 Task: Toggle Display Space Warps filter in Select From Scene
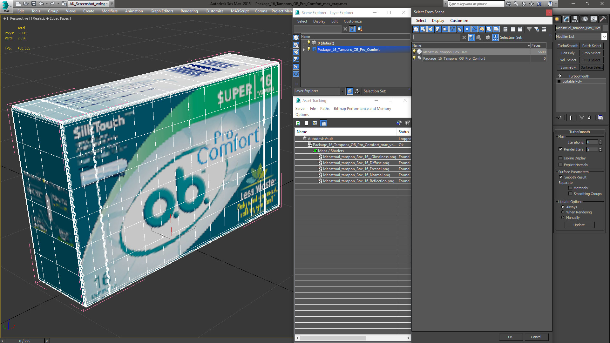452,29
